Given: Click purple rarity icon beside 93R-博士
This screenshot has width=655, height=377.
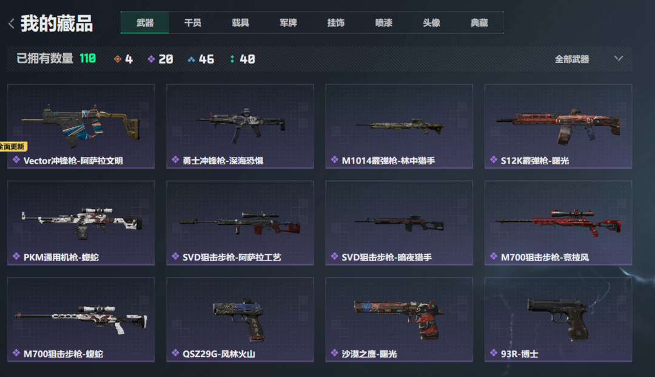Looking at the screenshot, I should (x=494, y=353).
